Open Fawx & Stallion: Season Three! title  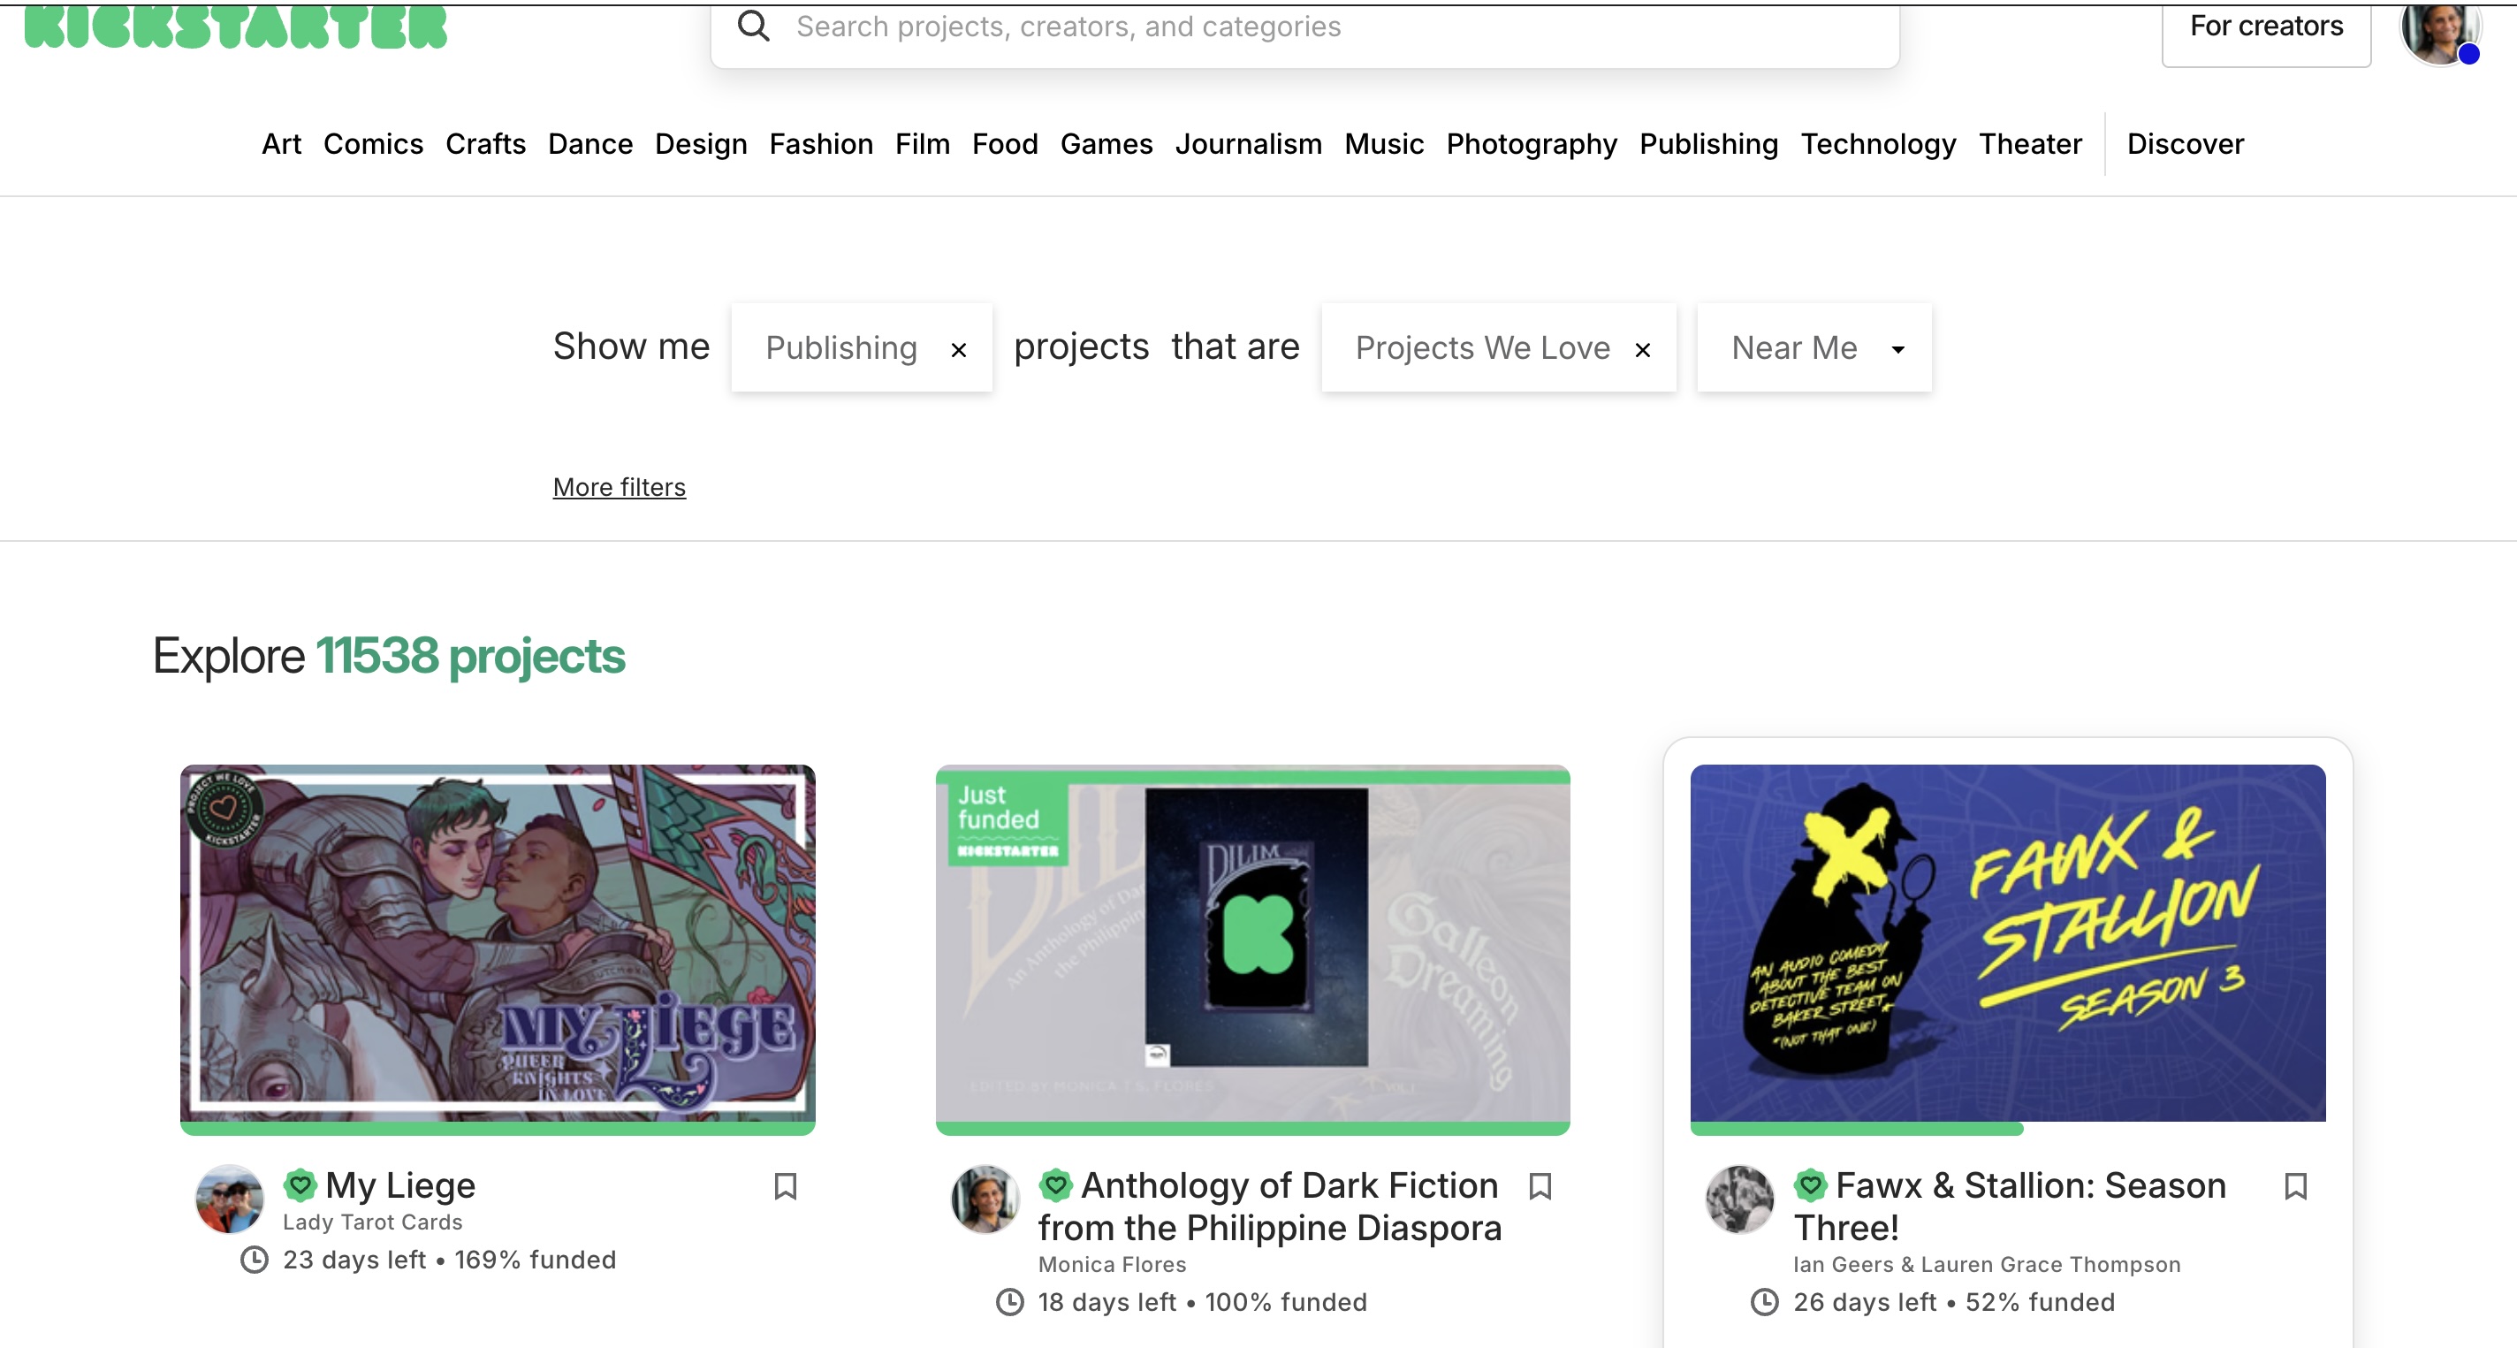[x=2010, y=1207]
